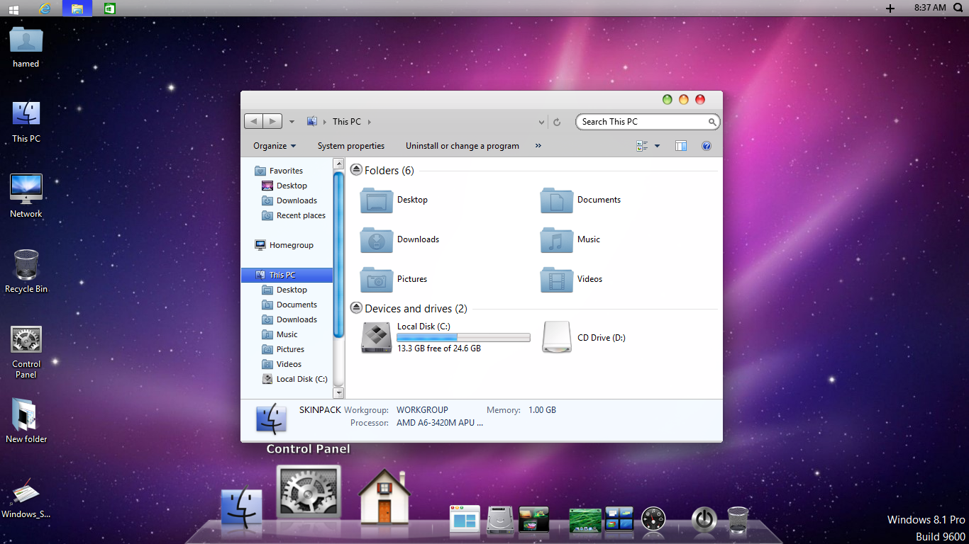Open the four-panel Spaces icon in dock

pyautogui.click(x=619, y=520)
